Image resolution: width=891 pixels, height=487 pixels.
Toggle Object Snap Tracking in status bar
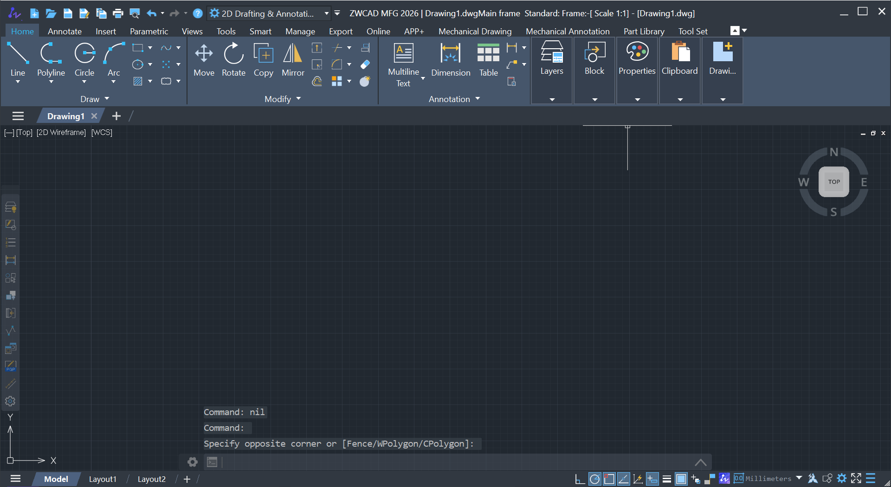(x=624, y=479)
